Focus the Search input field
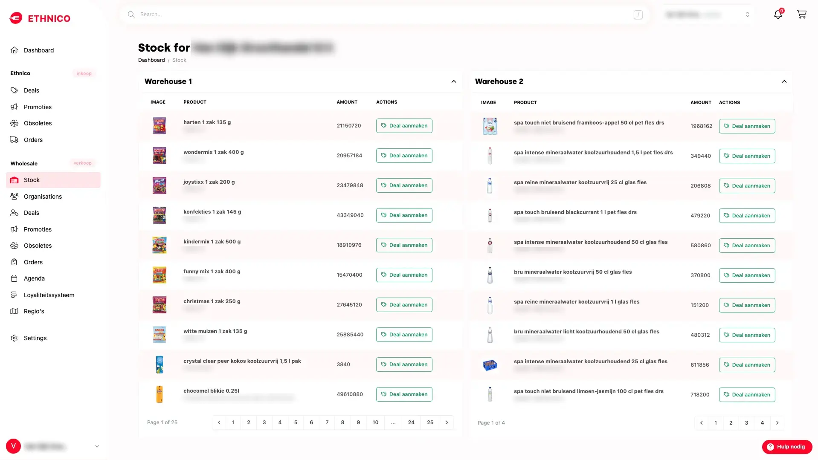This screenshot has width=818, height=460. coord(384,14)
